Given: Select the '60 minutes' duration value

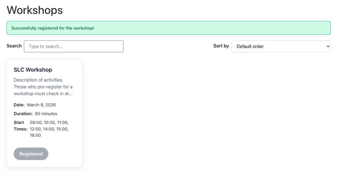Looking at the screenshot, I should coord(46,114).
